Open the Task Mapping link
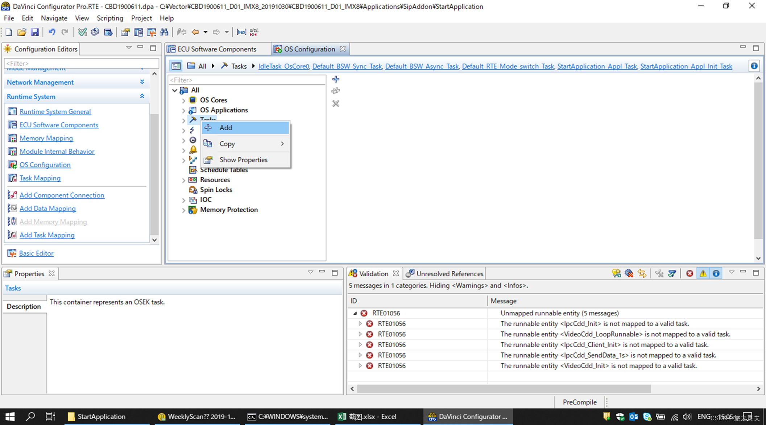The image size is (766, 425). click(x=40, y=178)
